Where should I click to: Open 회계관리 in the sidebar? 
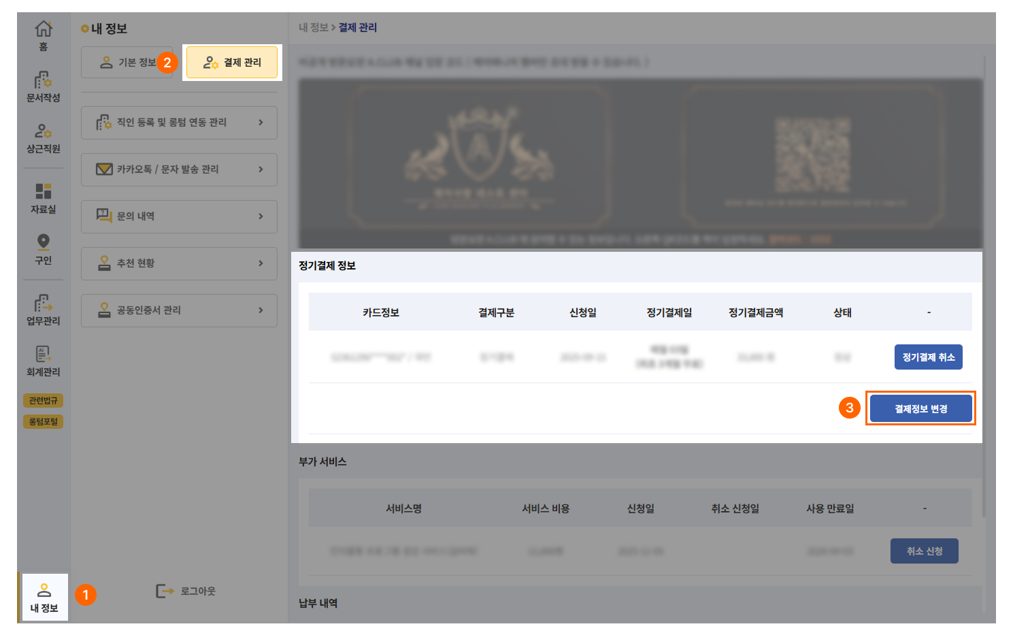pos(43,355)
